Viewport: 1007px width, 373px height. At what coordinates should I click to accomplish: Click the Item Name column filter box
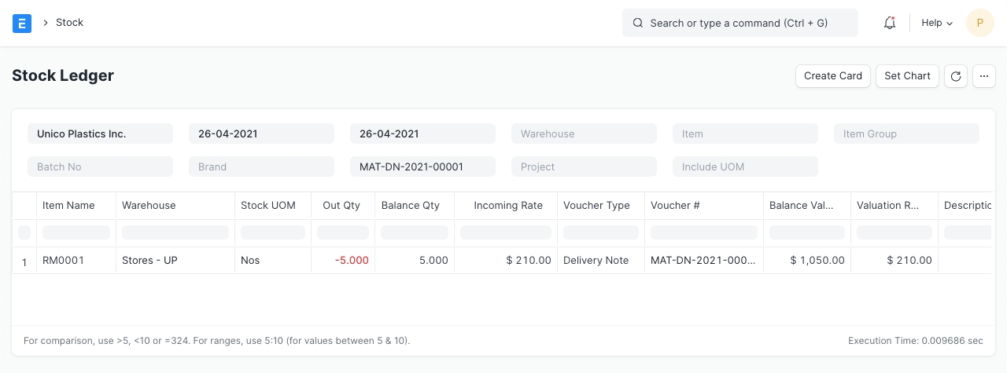(76, 232)
